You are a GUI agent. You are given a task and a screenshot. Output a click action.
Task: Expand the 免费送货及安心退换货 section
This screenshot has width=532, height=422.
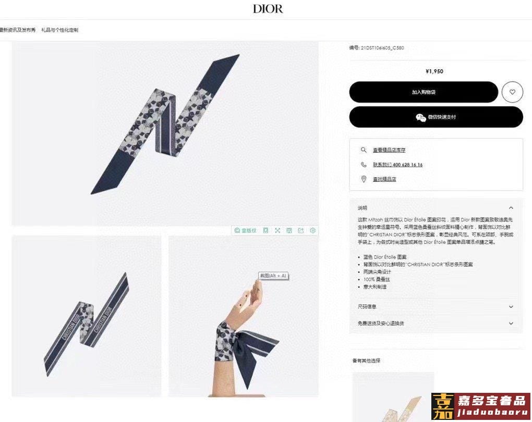(436, 324)
